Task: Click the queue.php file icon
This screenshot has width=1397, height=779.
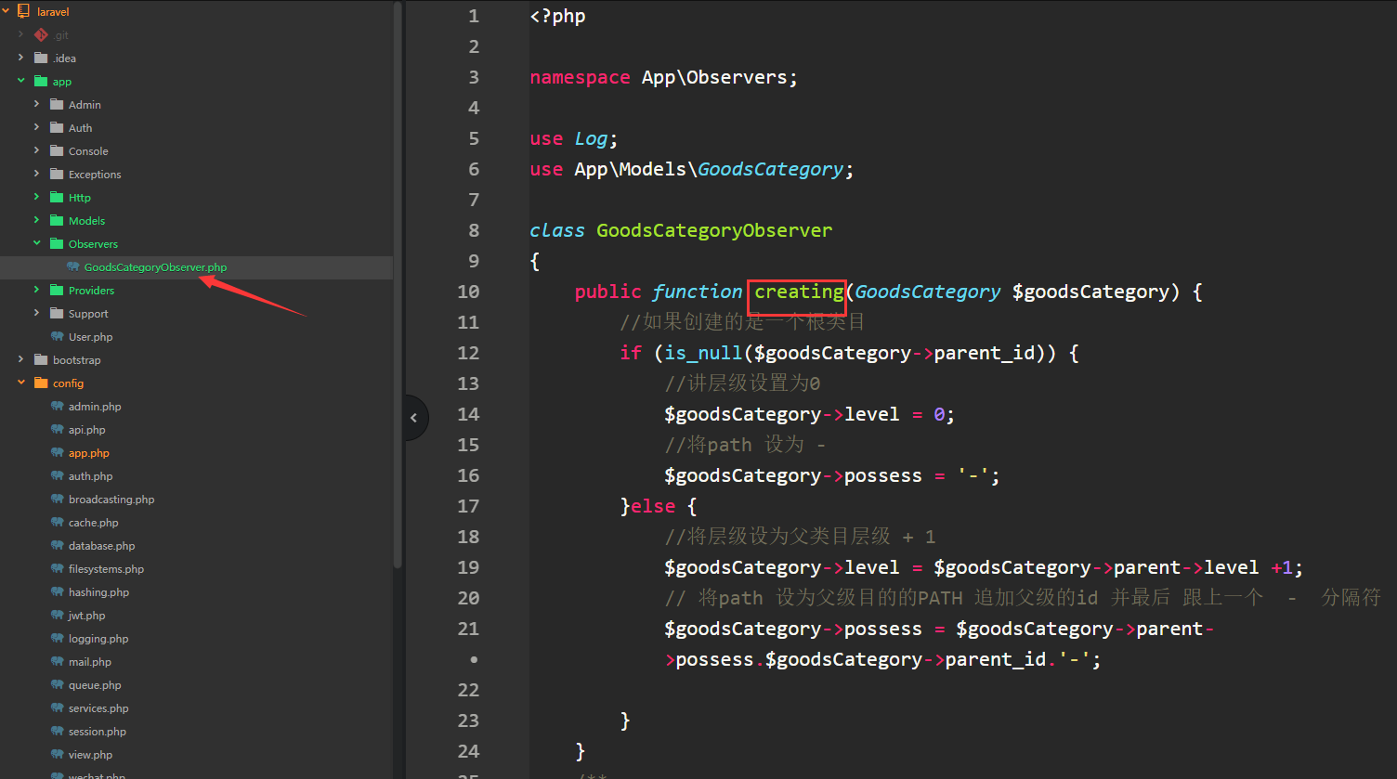Action: (x=57, y=685)
